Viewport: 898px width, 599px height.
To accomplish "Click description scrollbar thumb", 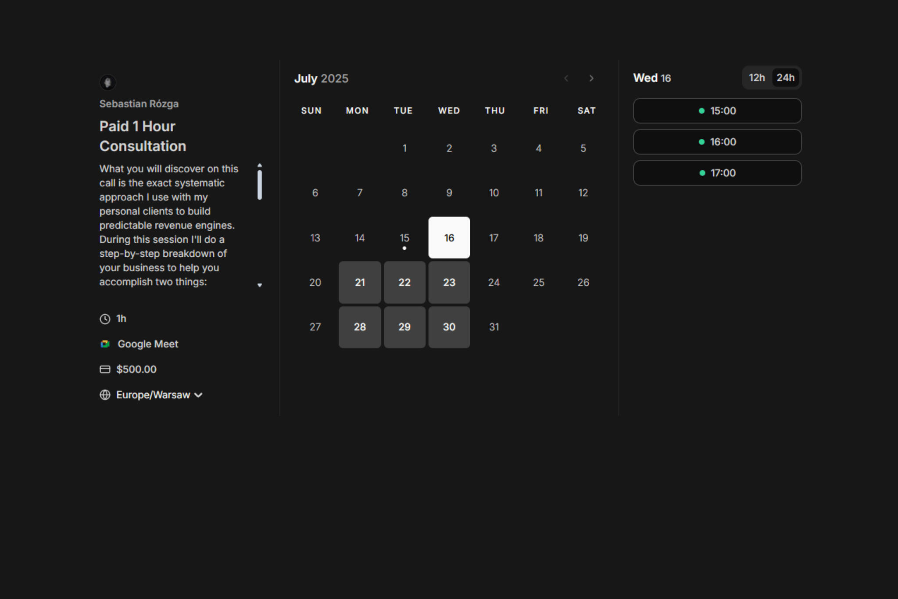I will 260,185.
